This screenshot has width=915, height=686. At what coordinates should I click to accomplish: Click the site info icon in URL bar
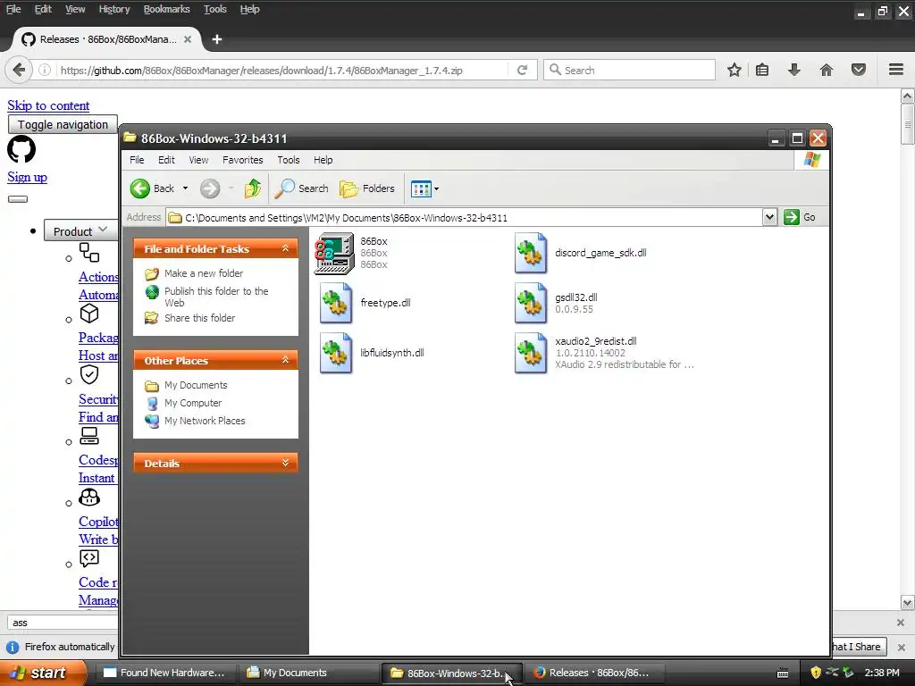(x=45, y=70)
